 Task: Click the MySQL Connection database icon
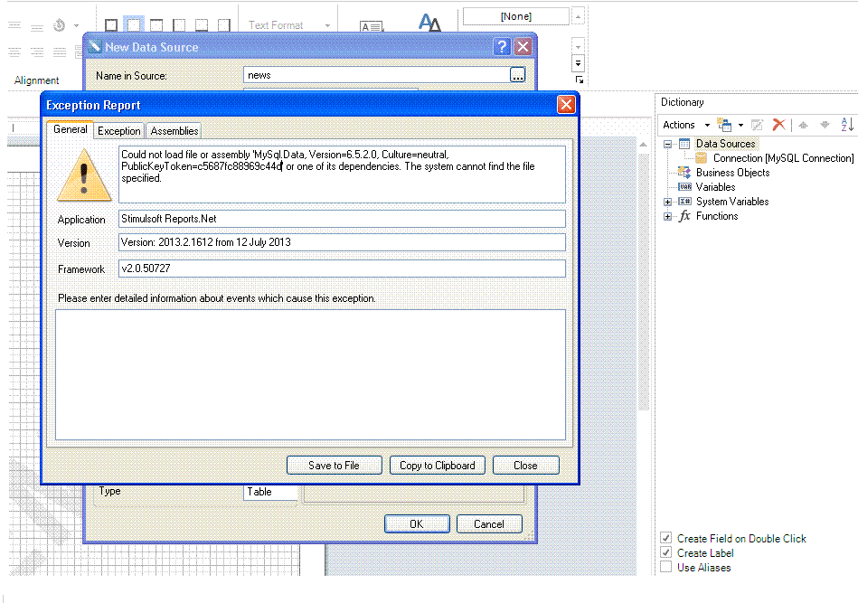pos(702,158)
